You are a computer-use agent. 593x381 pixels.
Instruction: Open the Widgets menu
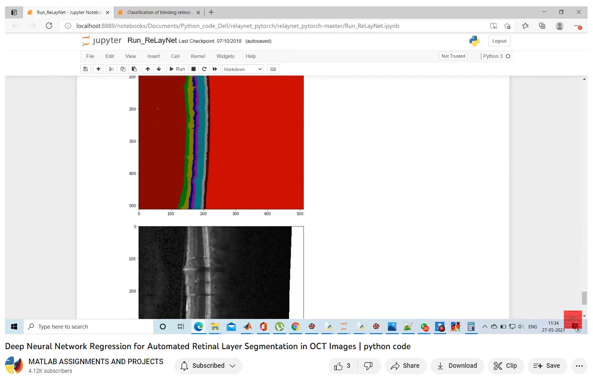[x=225, y=56]
